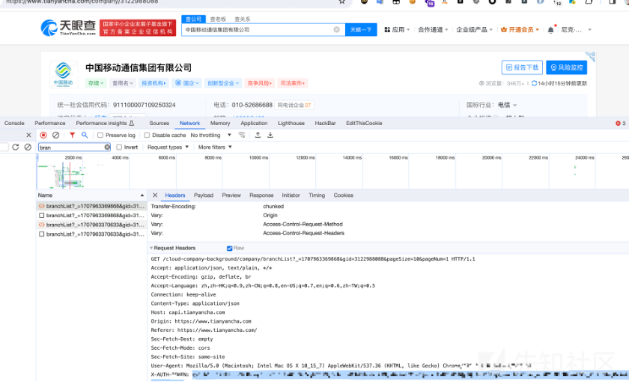Enable Preserve log checkbox
This screenshot has height=382, width=629.
click(100, 136)
